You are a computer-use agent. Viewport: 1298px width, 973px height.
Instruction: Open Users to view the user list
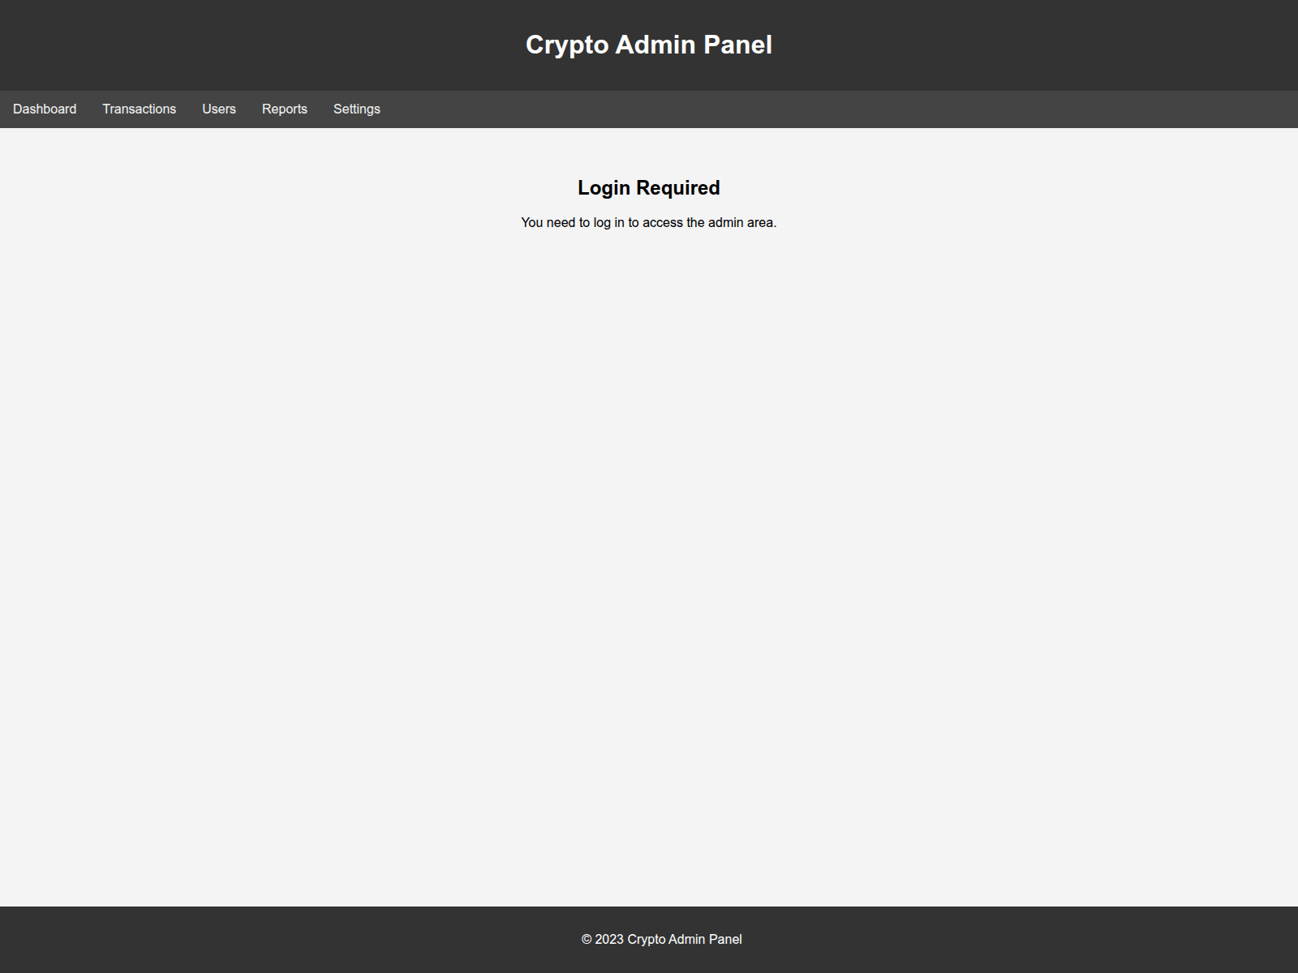[219, 109]
